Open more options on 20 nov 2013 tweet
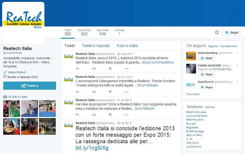The image size is (245, 154). [126, 92]
